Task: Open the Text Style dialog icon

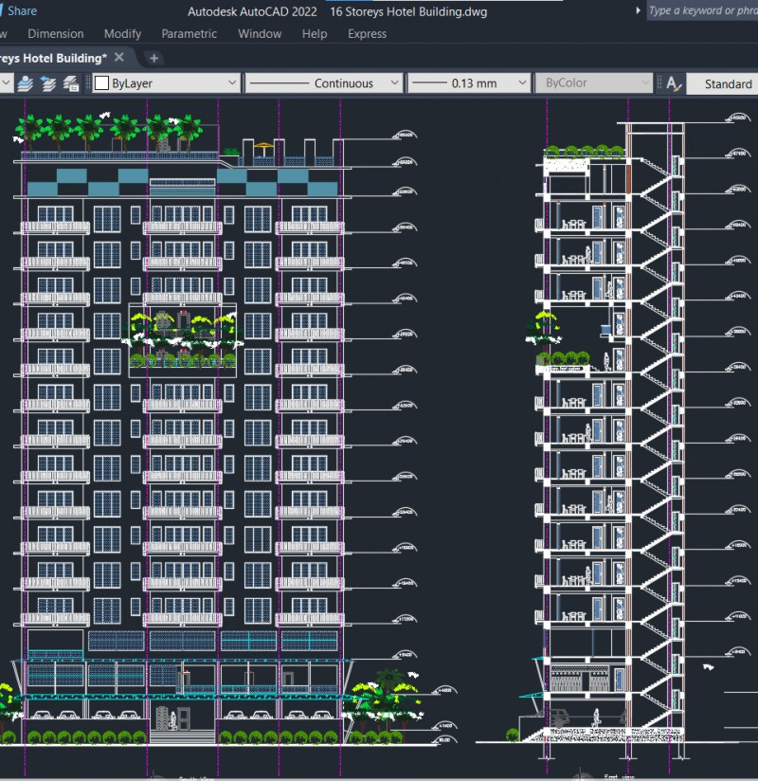Action: 674,83
